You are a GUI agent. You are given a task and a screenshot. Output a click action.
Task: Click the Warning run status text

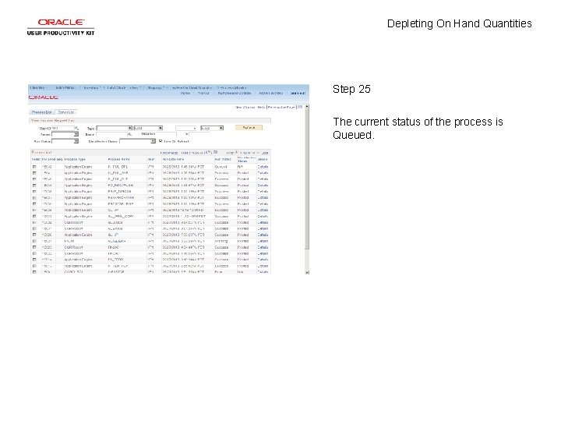click(221, 241)
